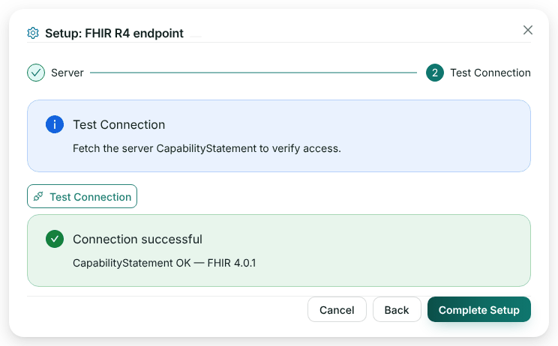The width and height of the screenshot is (558, 346).
Task: Select the completed Server step checkmark
Action: pyautogui.click(x=36, y=73)
